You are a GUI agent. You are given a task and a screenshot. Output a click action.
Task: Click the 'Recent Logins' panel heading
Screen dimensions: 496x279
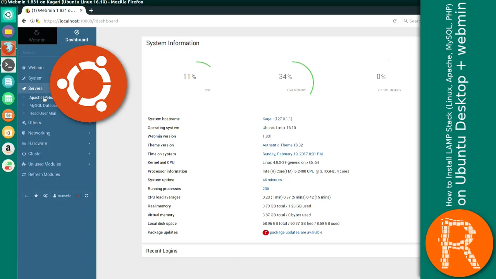coord(162,251)
